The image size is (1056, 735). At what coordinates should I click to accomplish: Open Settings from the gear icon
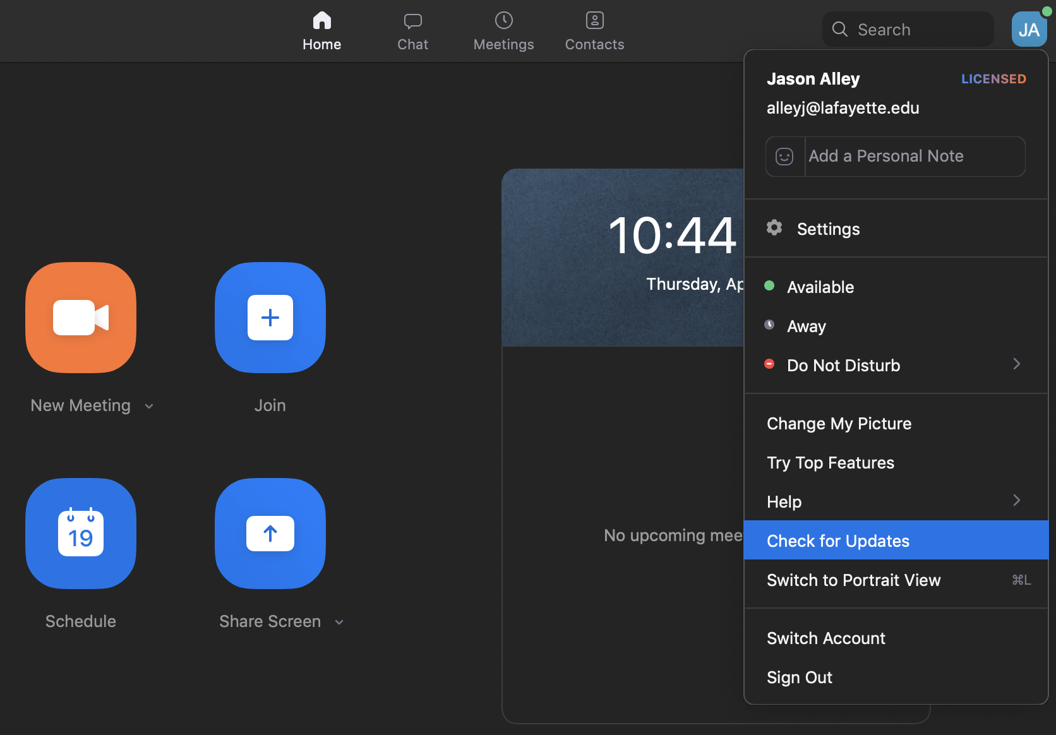coord(775,228)
